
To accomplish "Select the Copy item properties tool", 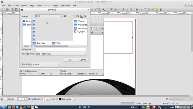I will click(127, 9).
